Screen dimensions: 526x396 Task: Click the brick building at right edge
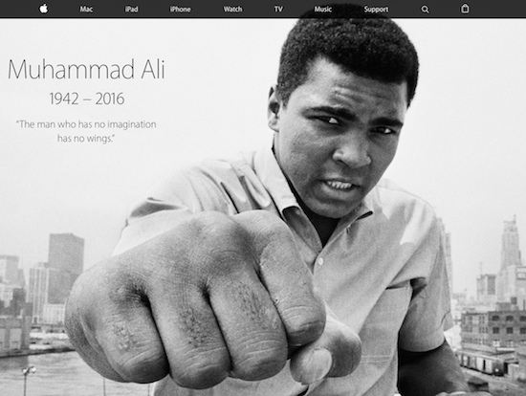[493, 329]
